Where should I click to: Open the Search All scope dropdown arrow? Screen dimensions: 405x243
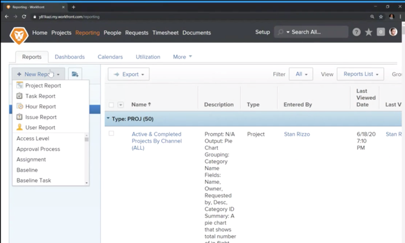tap(288, 32)
